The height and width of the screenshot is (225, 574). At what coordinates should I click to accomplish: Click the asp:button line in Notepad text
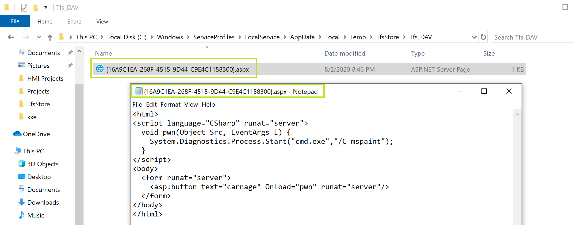click(x=269, y=187)
